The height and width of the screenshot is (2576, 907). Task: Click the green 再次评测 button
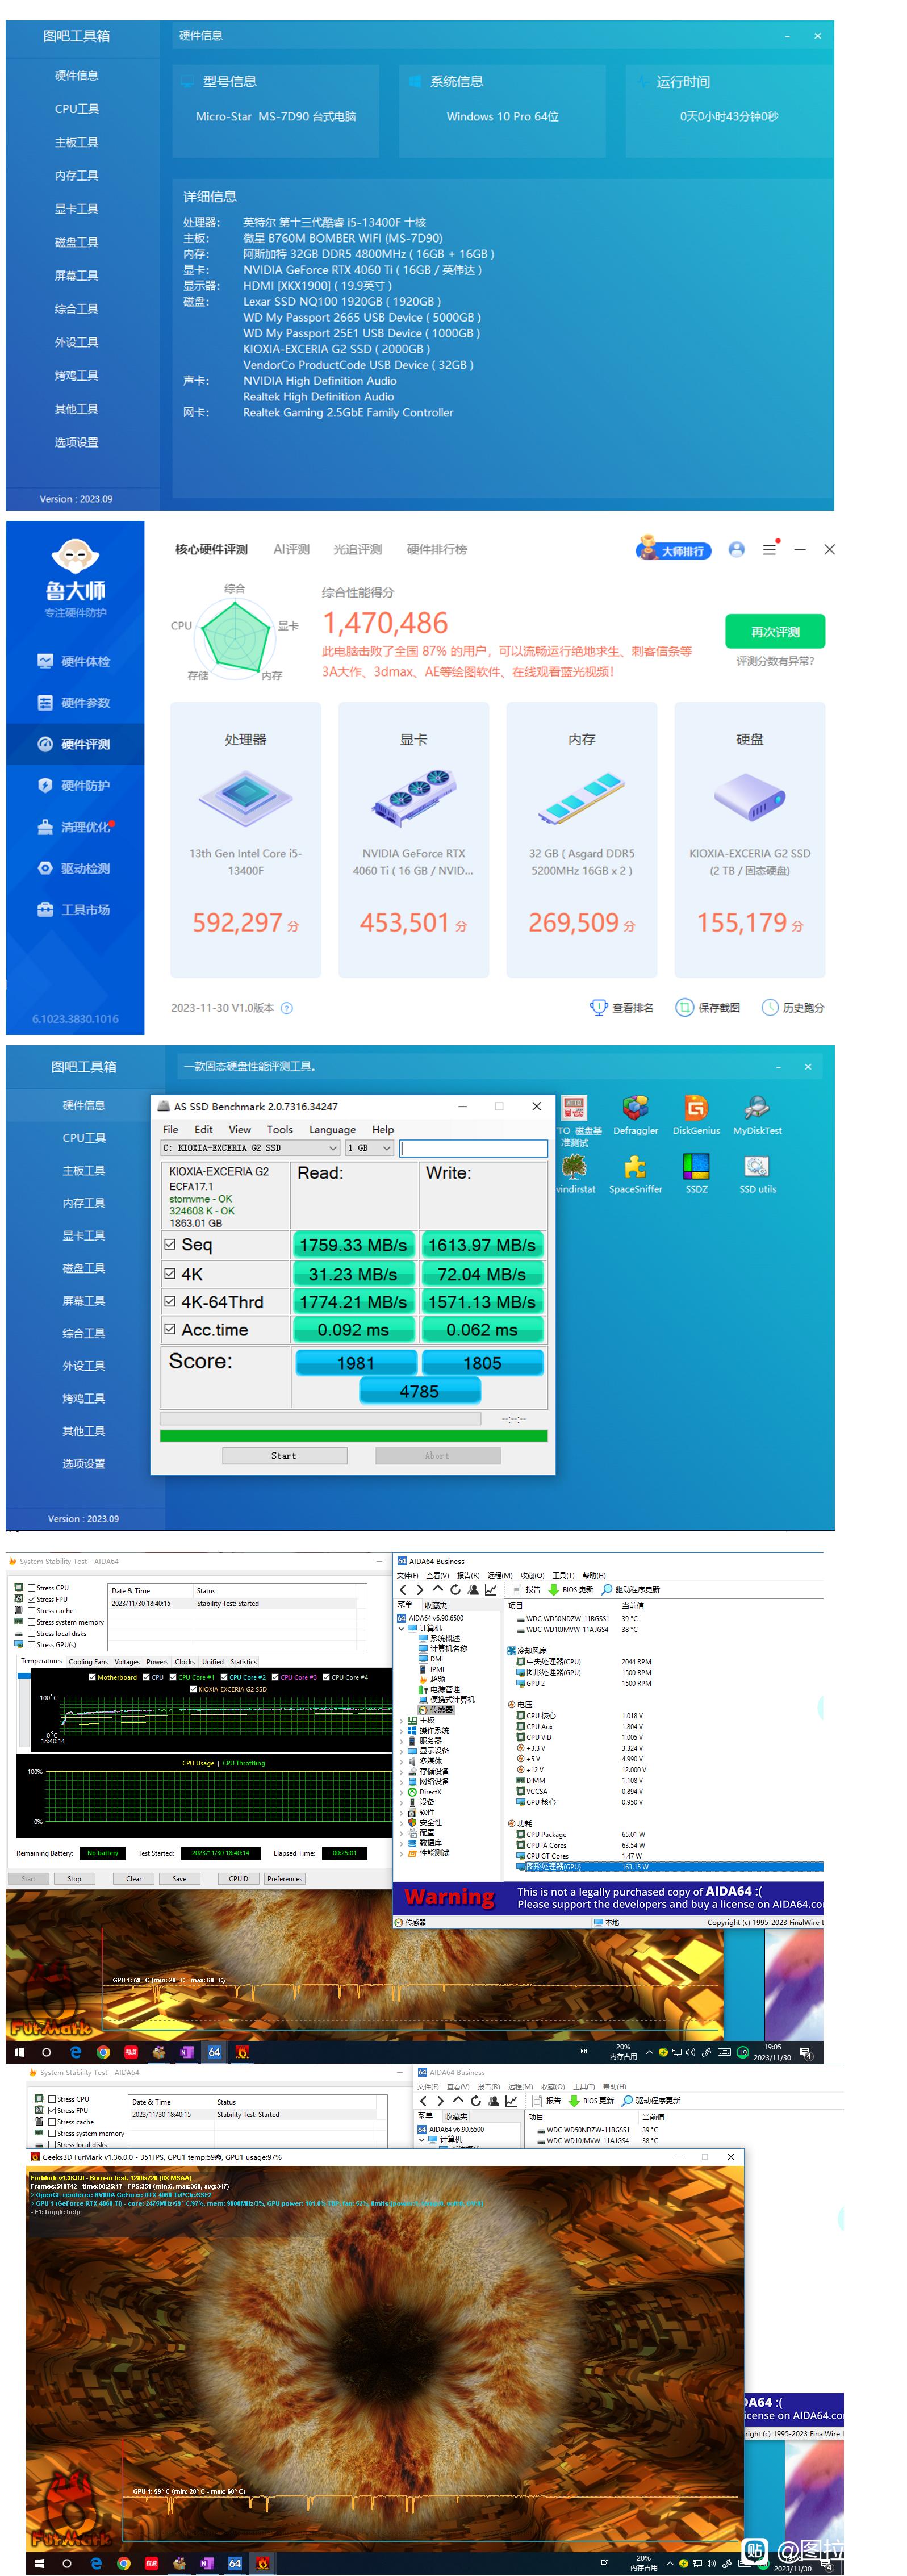(775, 632)
